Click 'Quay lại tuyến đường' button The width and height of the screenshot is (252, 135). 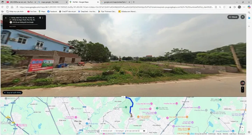point(13,92)
